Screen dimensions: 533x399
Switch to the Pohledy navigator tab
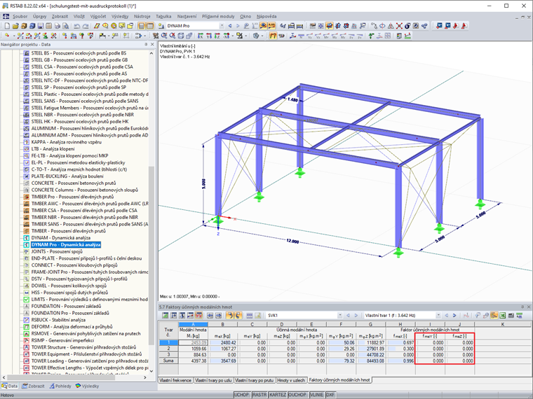[x=60, y=386]
